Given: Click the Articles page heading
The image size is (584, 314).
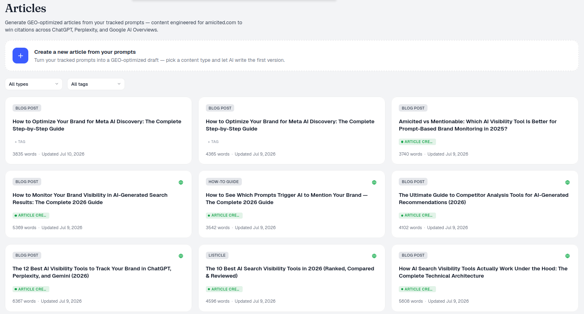Looking at the screenshot, I should click(25, 8).
